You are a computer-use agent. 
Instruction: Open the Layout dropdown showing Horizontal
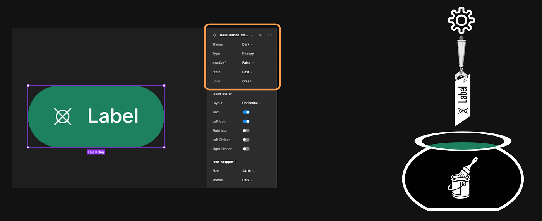point(252,103)
